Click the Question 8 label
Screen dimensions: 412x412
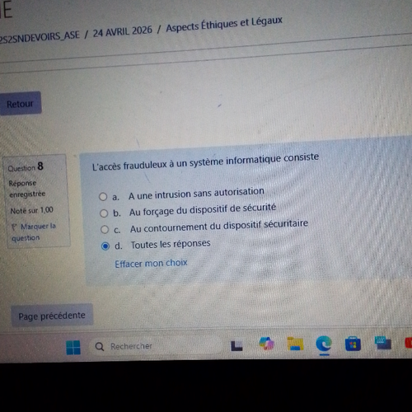pos(26,166)
